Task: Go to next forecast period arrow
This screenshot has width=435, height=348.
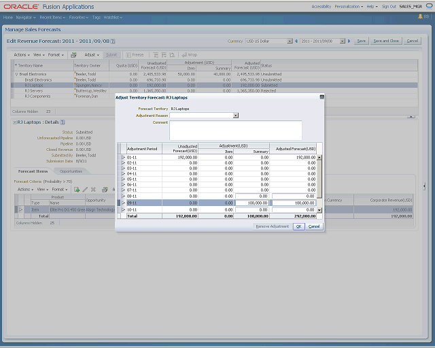Action: [349, 41]
